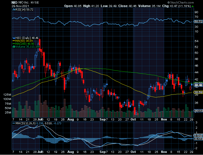
Task: Click the Sep label on MACD panel date axis
Action: coord(103,152)
